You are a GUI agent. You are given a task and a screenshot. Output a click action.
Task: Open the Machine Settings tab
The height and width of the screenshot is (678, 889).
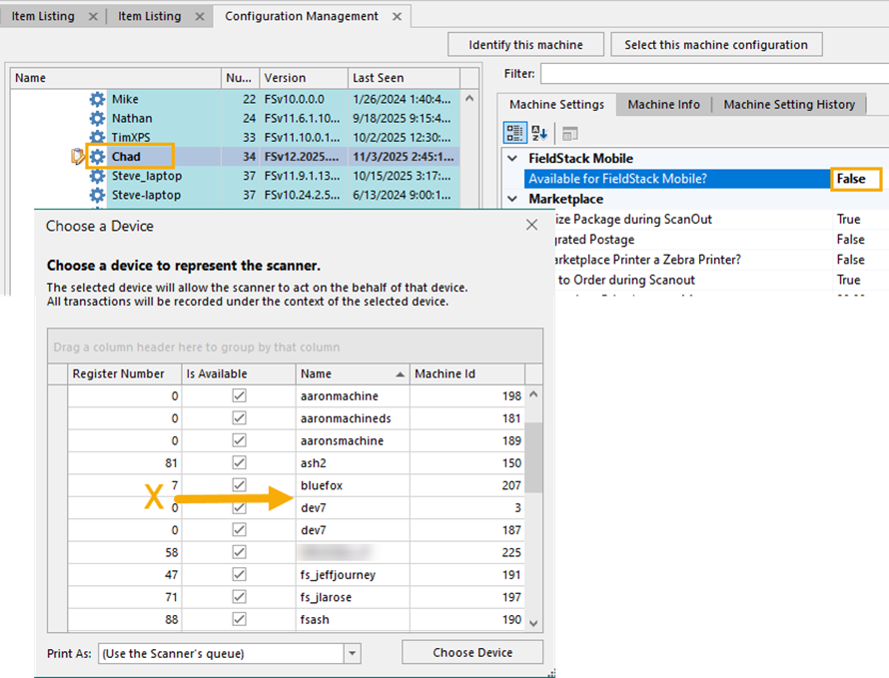tap(556, 104)
